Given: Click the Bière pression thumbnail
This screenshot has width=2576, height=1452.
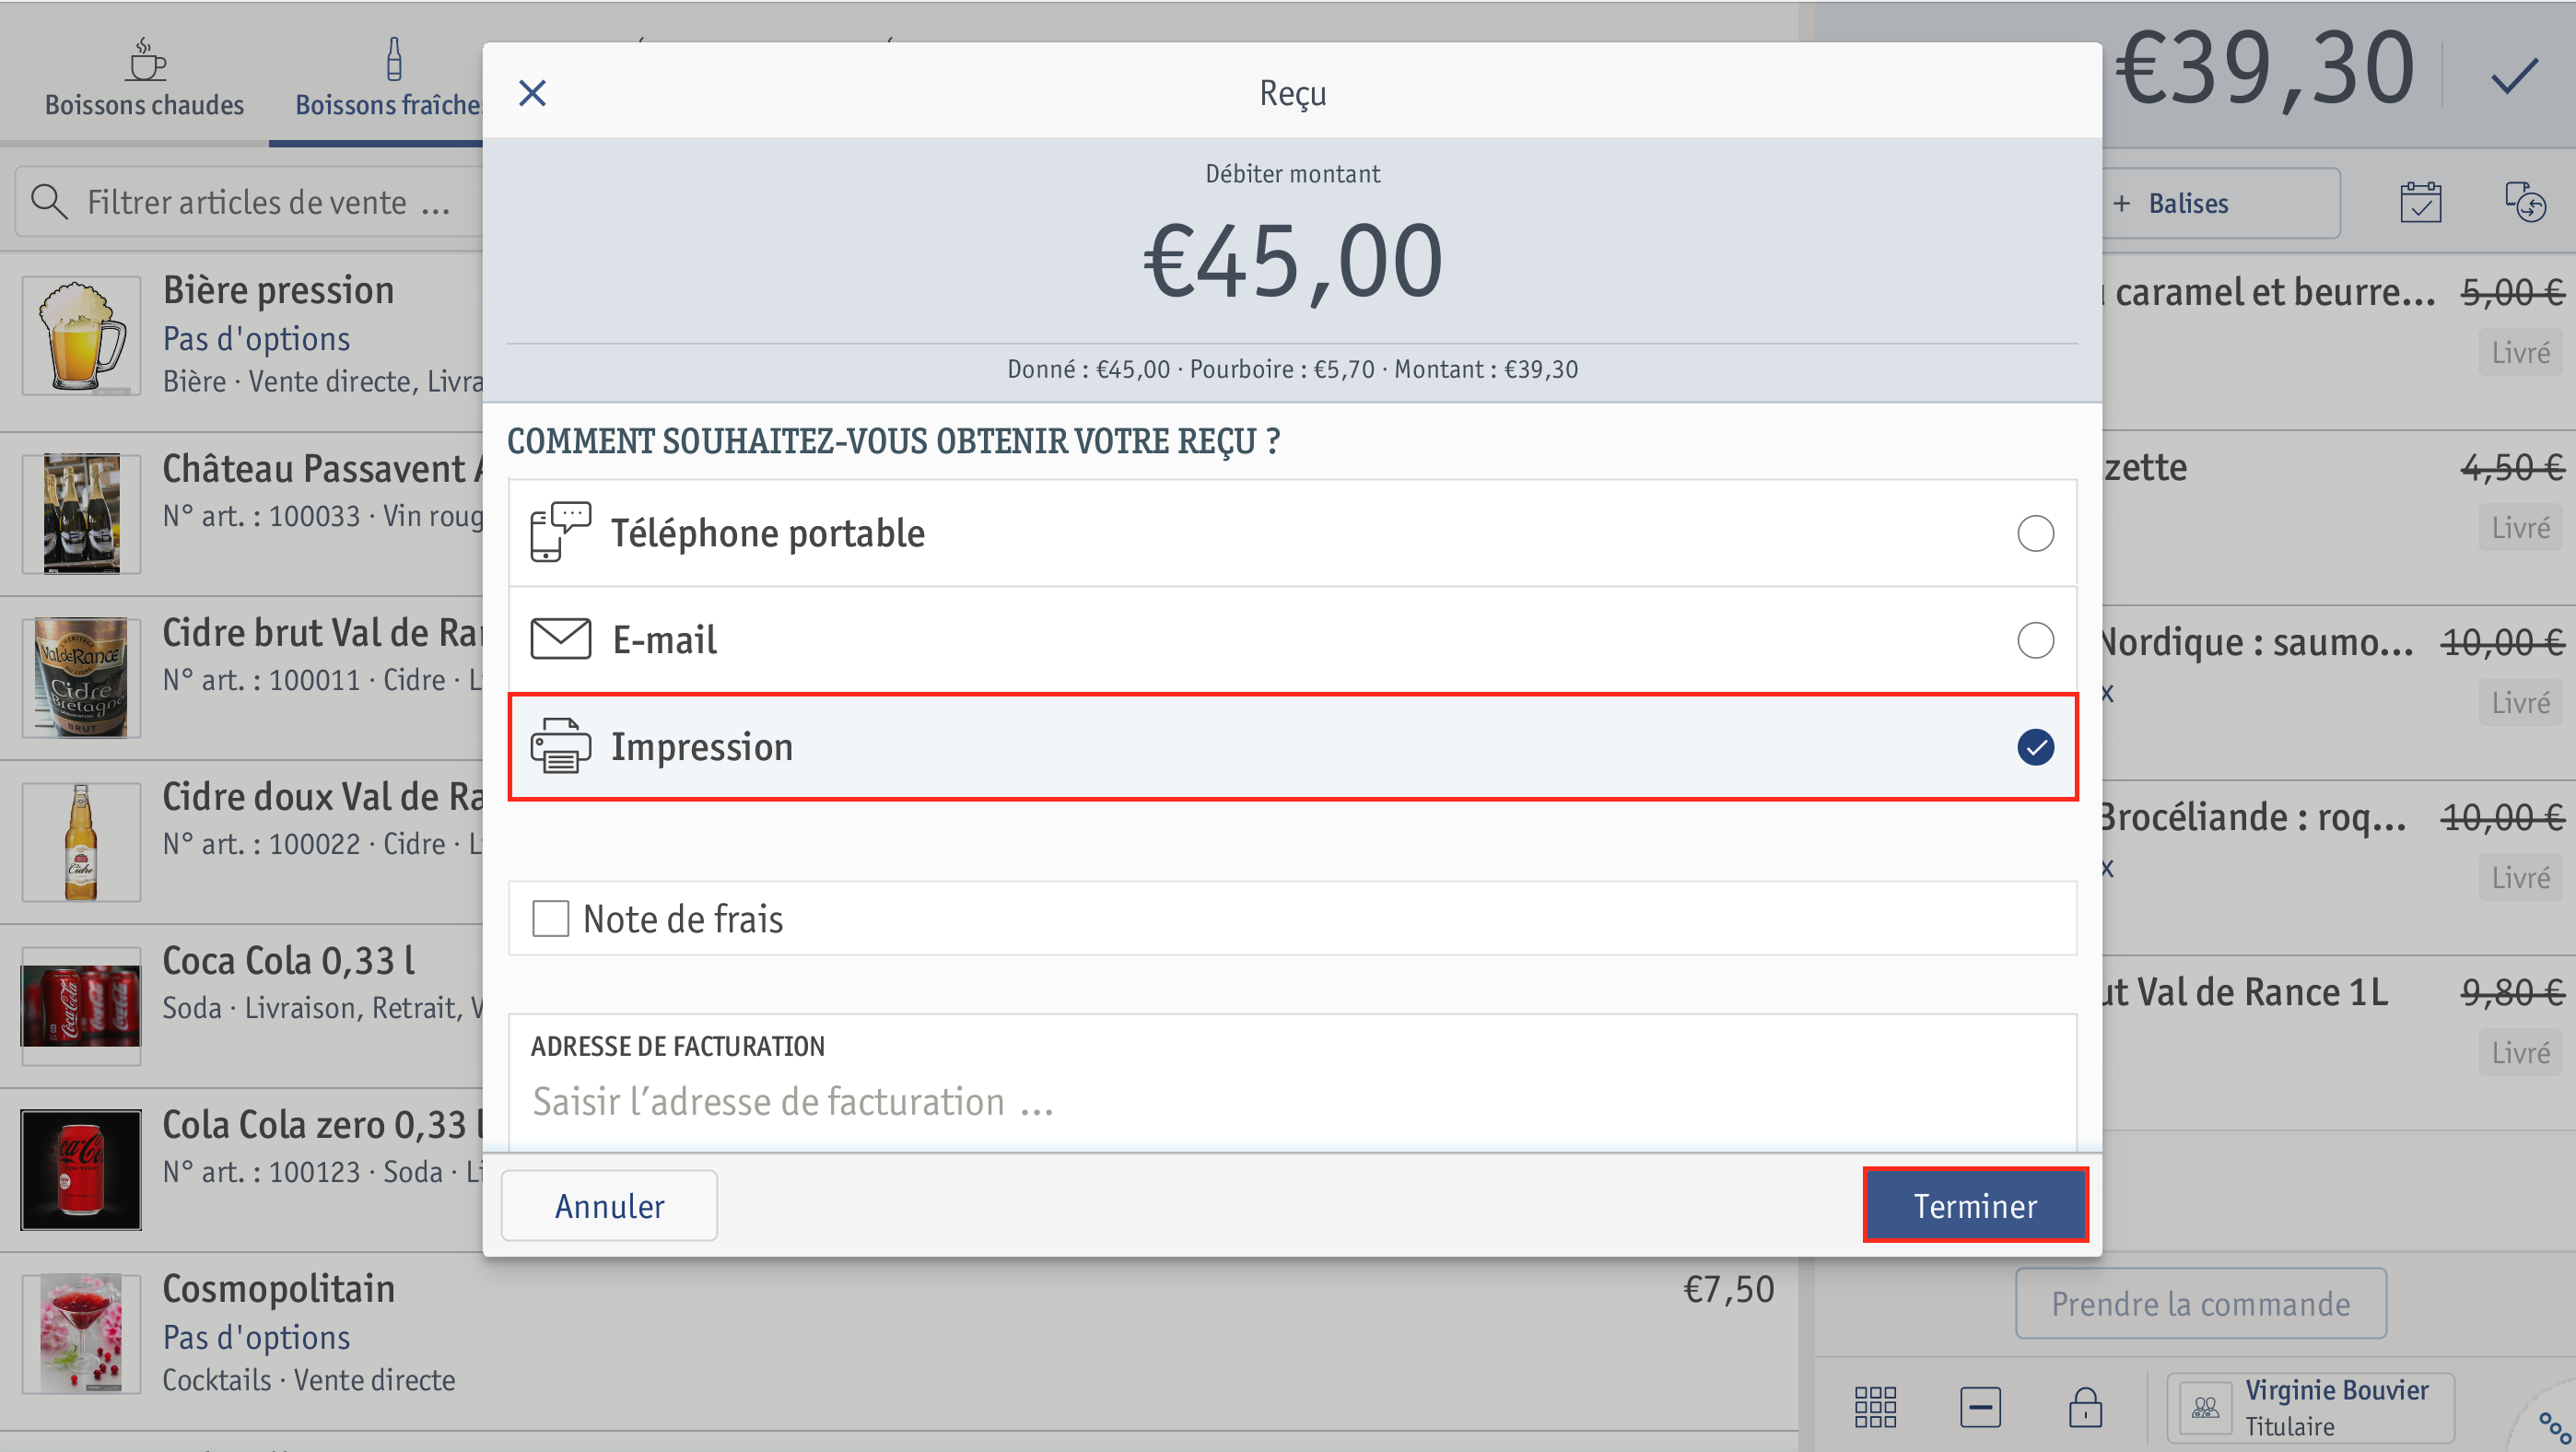Looking at the screenshot, I should coord(81,336).
